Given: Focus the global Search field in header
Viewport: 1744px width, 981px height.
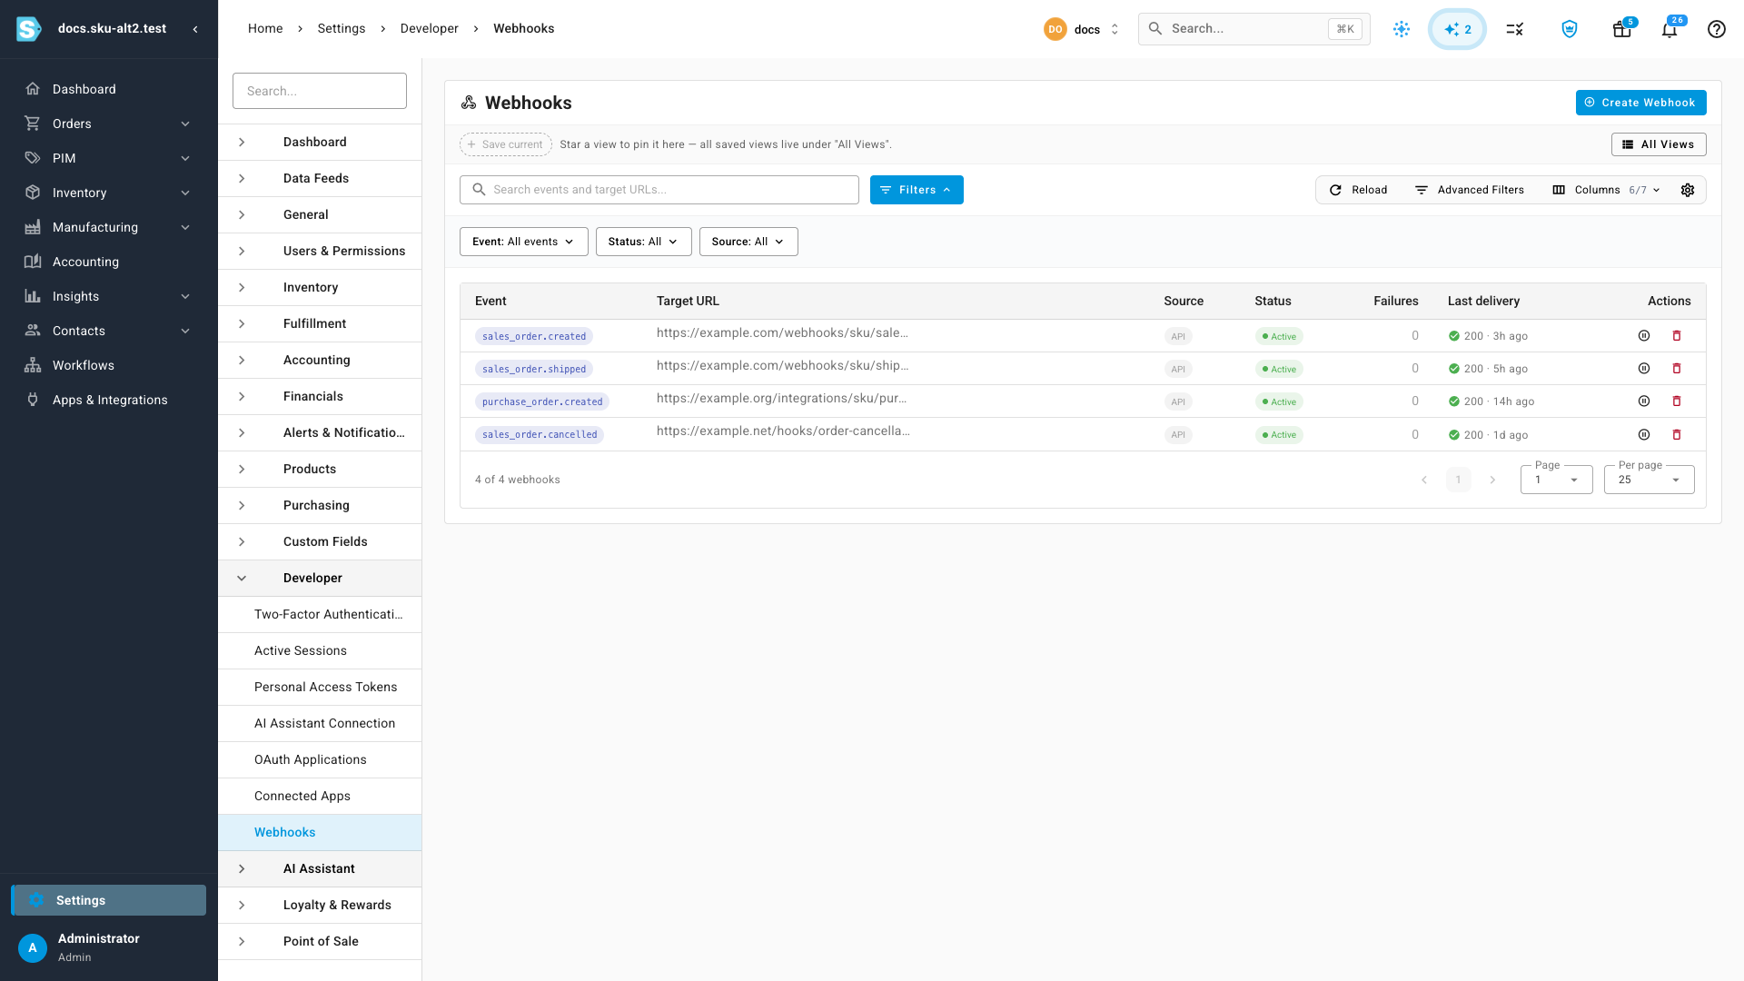Looking at the screenshot, I should (1253, 29).
